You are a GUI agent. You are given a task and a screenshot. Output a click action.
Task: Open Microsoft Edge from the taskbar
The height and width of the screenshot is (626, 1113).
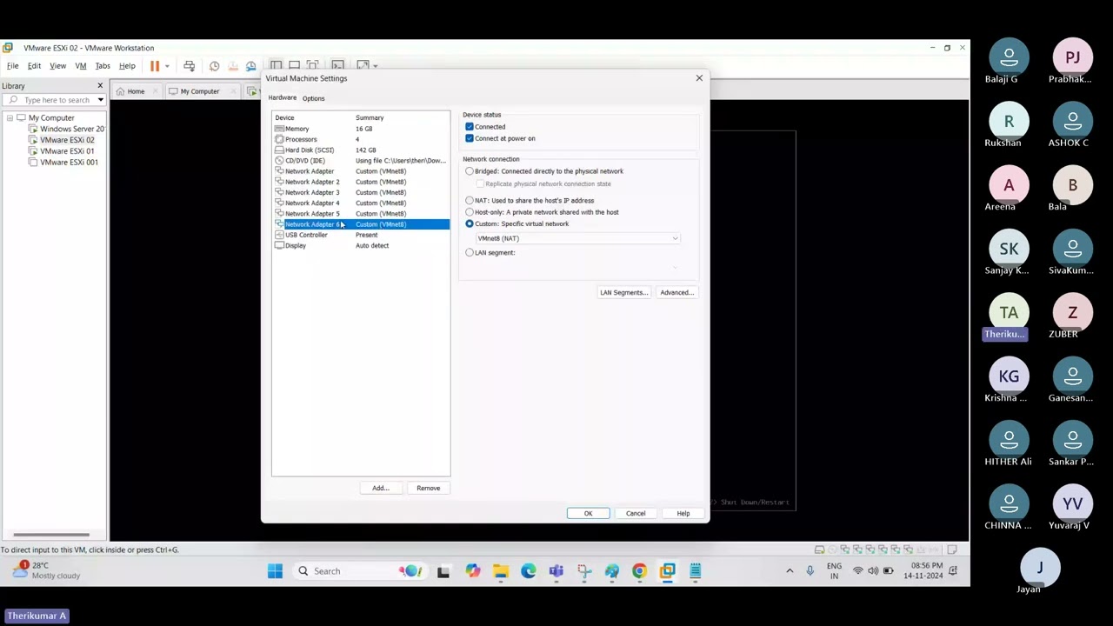point(529,571)
